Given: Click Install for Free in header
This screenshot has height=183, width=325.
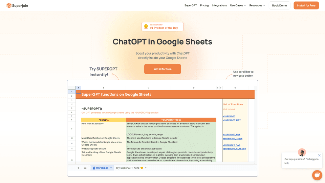Looking at the screenshot, I should click(306, 5).
